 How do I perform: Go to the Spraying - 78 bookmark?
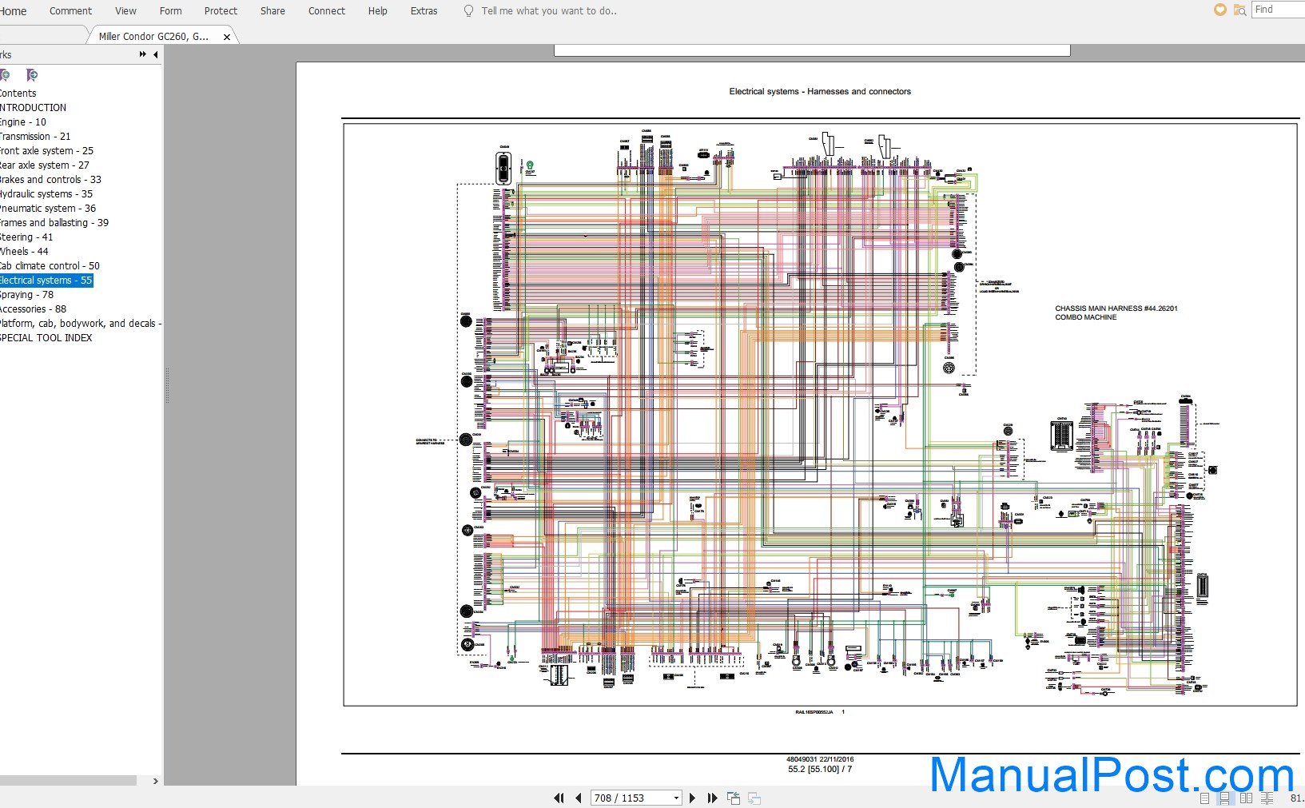26,295
